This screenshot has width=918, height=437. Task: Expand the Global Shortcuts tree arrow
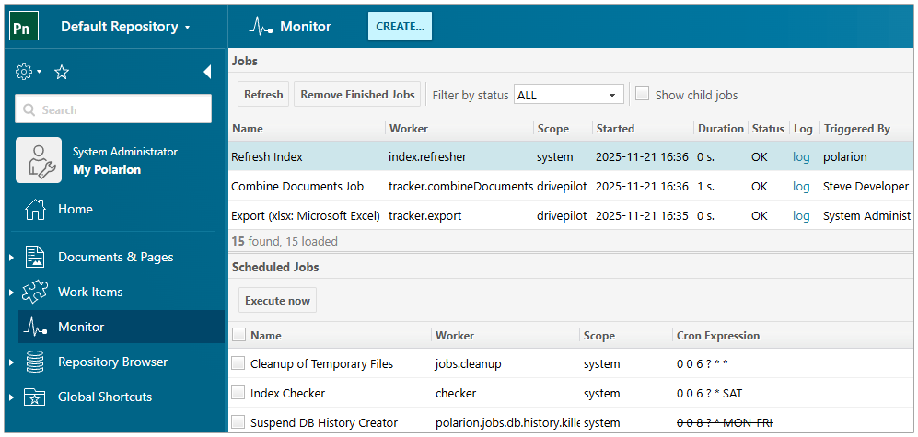coord(11,397)
